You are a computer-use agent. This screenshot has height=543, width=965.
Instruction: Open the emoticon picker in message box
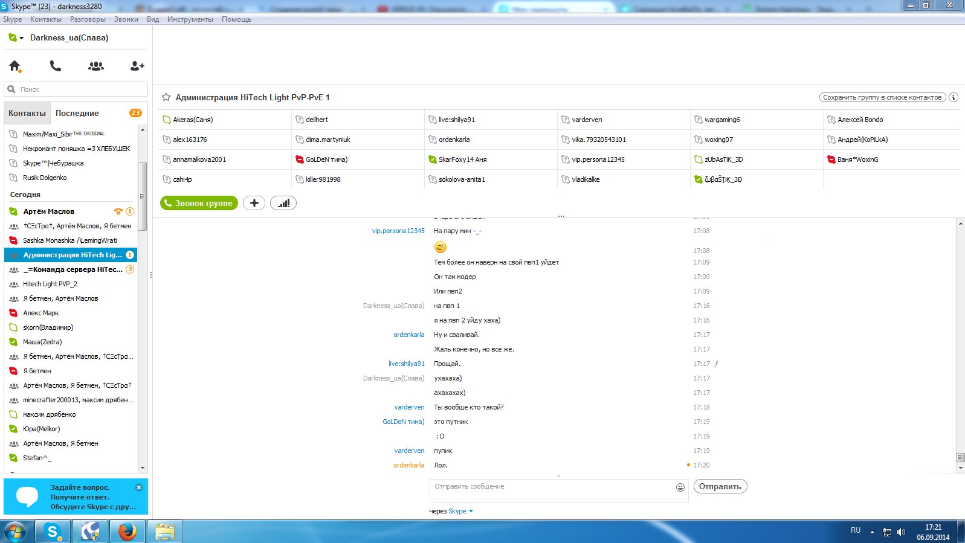[680, 487]
